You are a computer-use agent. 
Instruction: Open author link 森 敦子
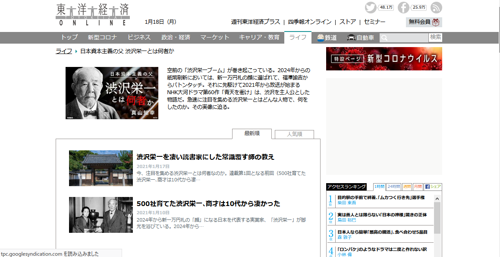coord(345,238)
